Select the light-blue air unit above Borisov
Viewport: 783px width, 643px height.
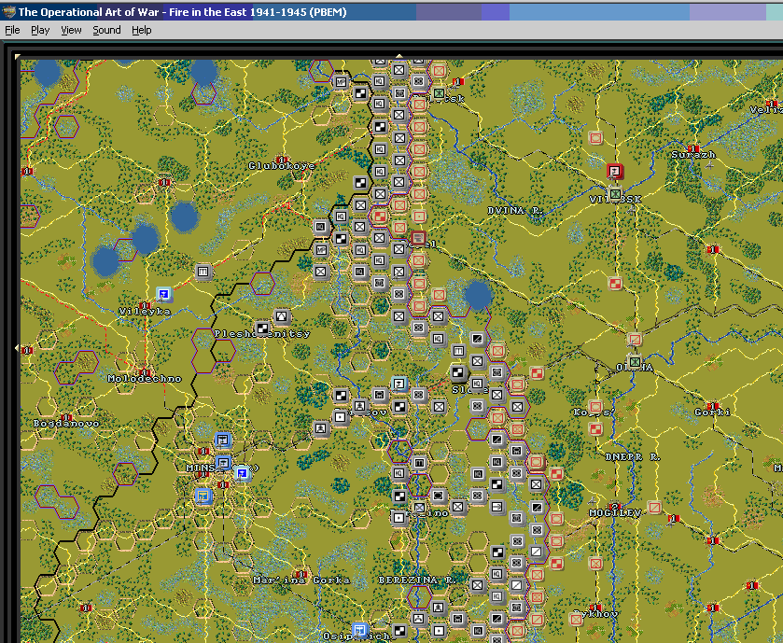point(399,384)
